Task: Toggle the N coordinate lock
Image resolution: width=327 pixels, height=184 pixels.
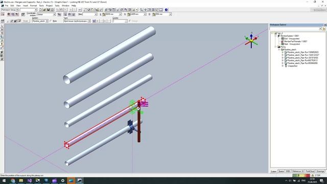Action: [129, 14]
